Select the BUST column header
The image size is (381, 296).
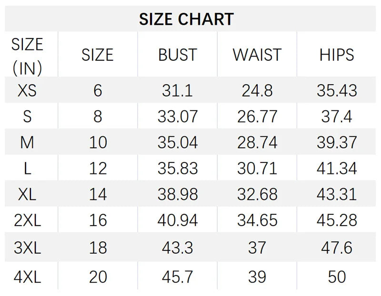177,55
